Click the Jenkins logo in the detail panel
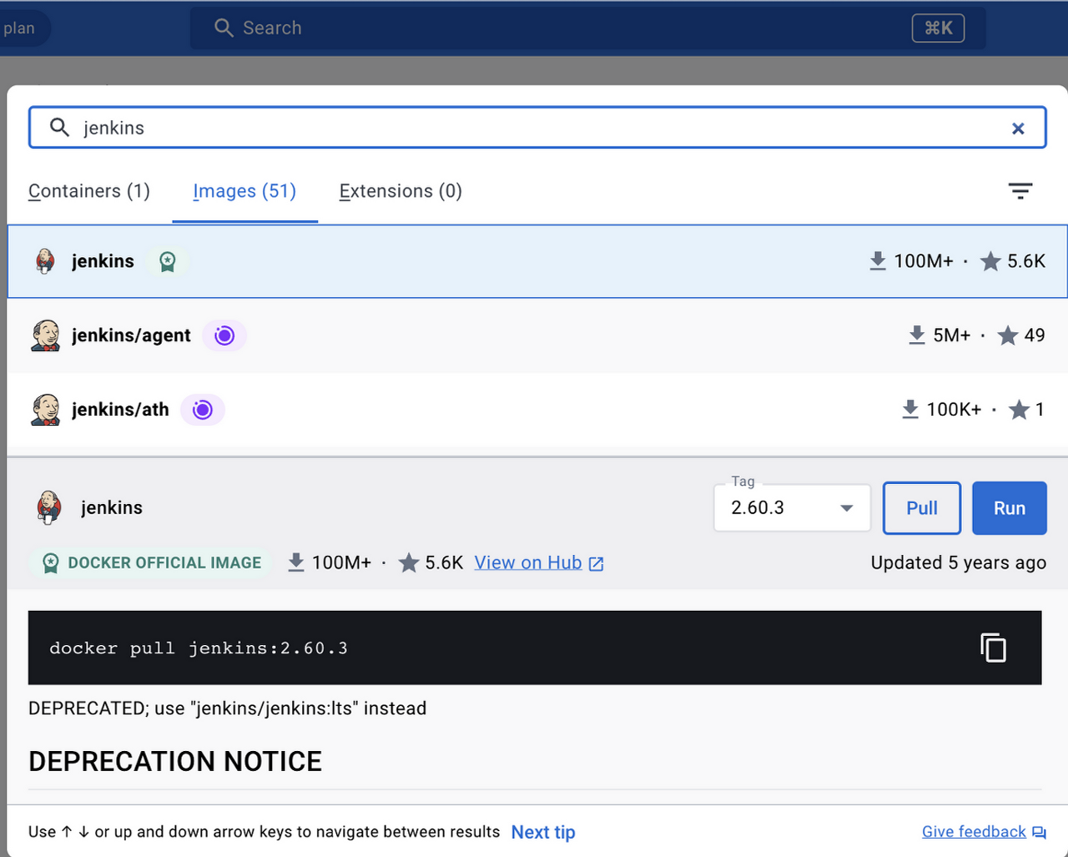Screen dimensions: 1068x857 pyautogui.click(x=49, y=507)
